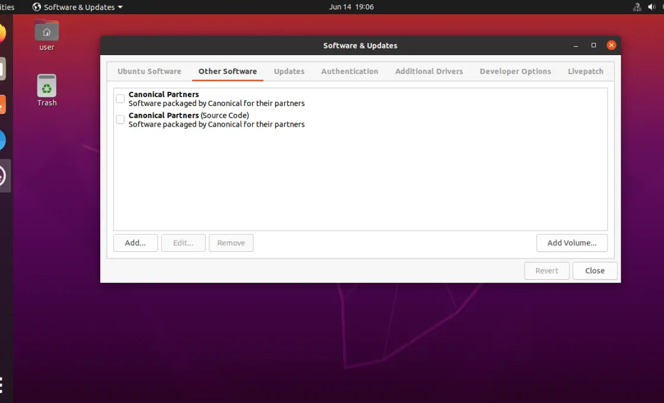The height and width of the screenshot is (403, 664).
Task: Open the Trash desktop icon
Action: coord(47,90)
